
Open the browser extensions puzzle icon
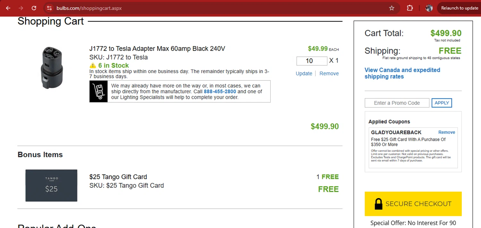(x=410, y=8)
